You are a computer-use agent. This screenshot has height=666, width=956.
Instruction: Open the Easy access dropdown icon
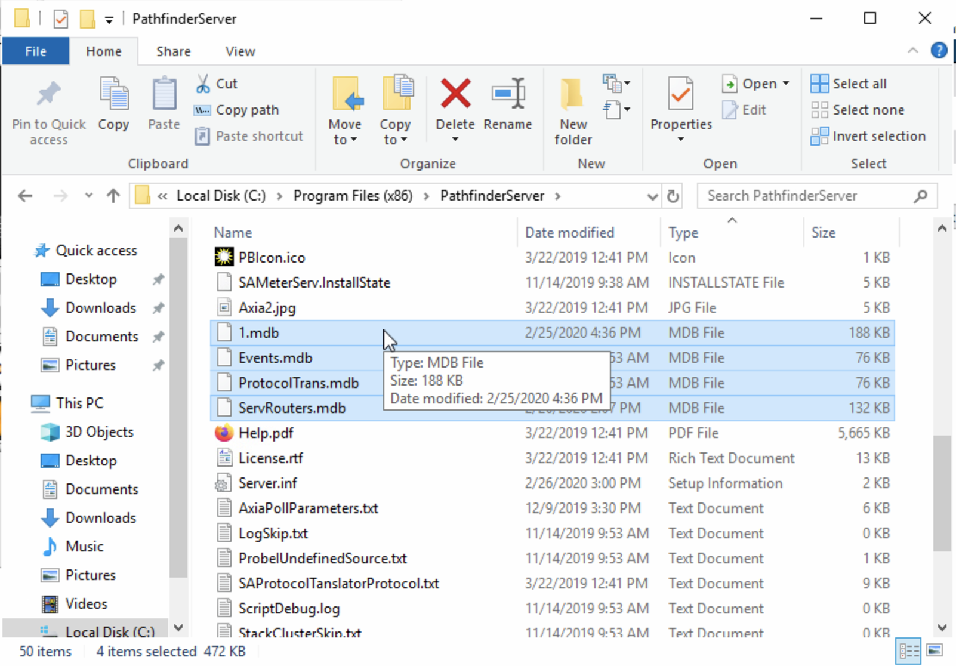616,110
